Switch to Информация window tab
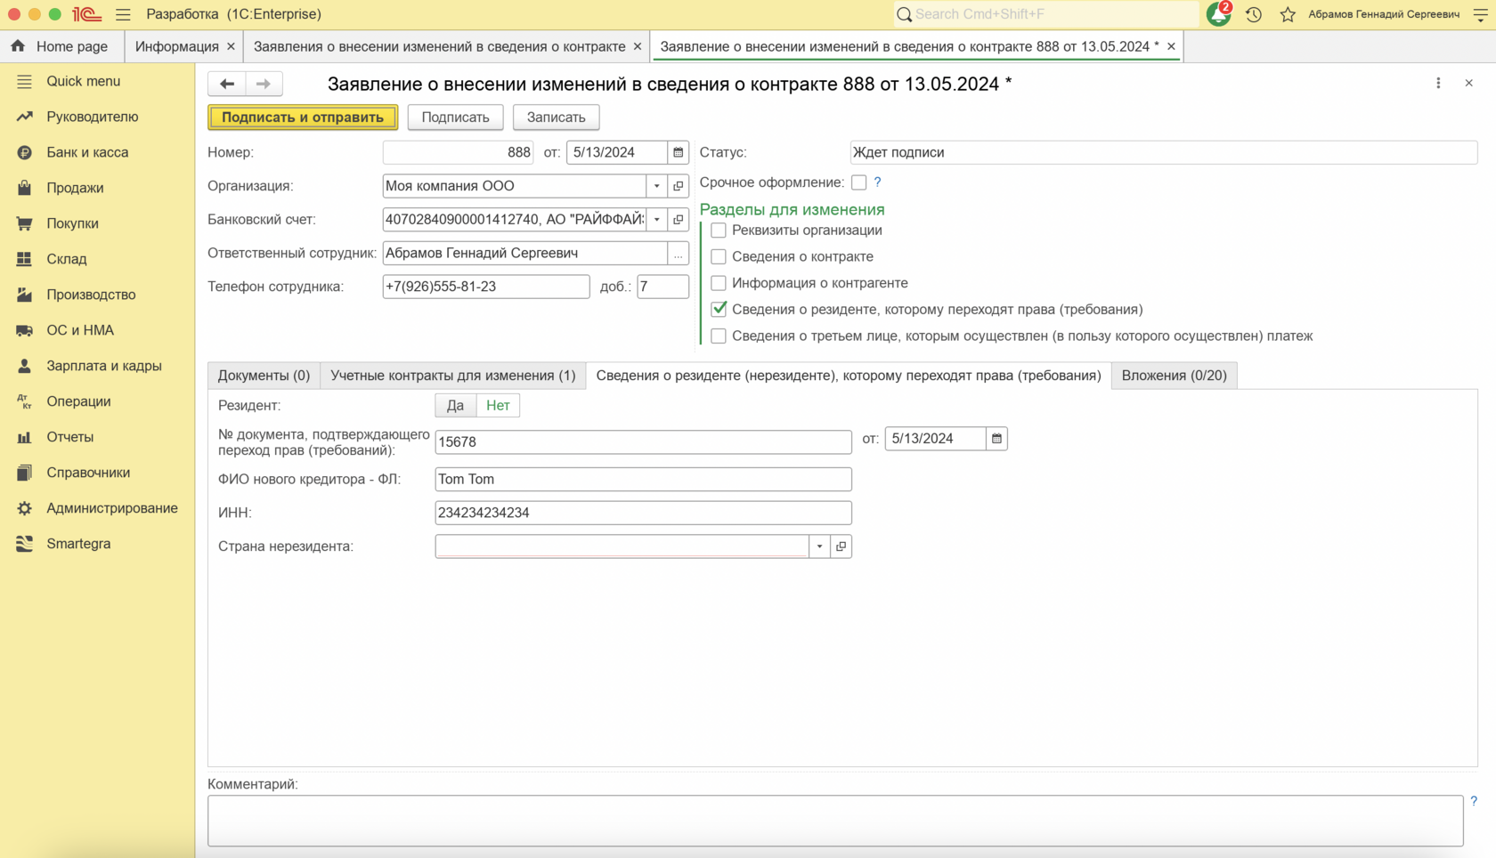 tap(176, 46)
